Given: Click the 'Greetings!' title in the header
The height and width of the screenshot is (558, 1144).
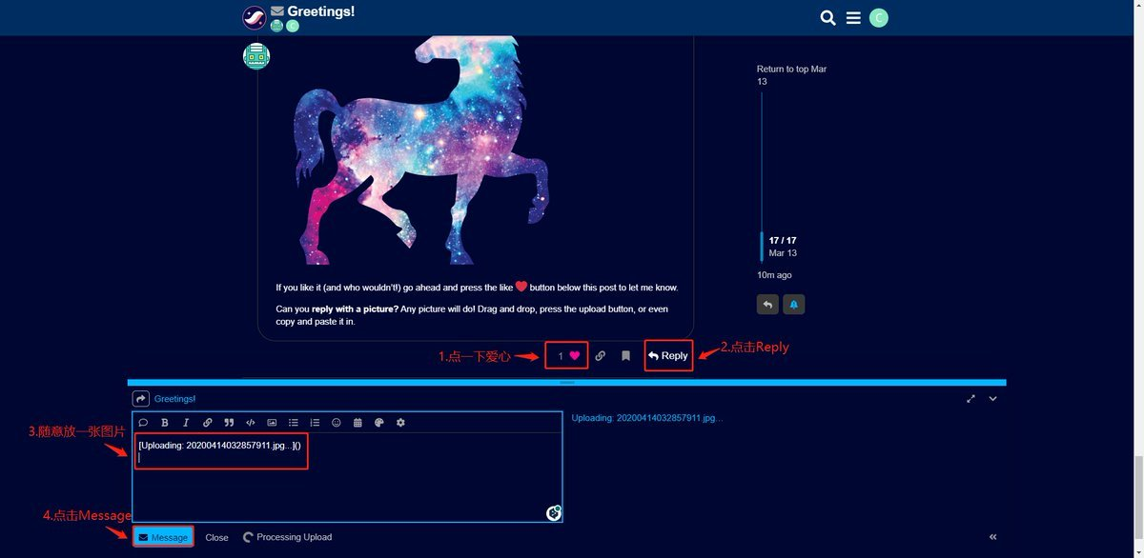Looking at the screenshot, I should pyautogui.click(x=320, y=11).
